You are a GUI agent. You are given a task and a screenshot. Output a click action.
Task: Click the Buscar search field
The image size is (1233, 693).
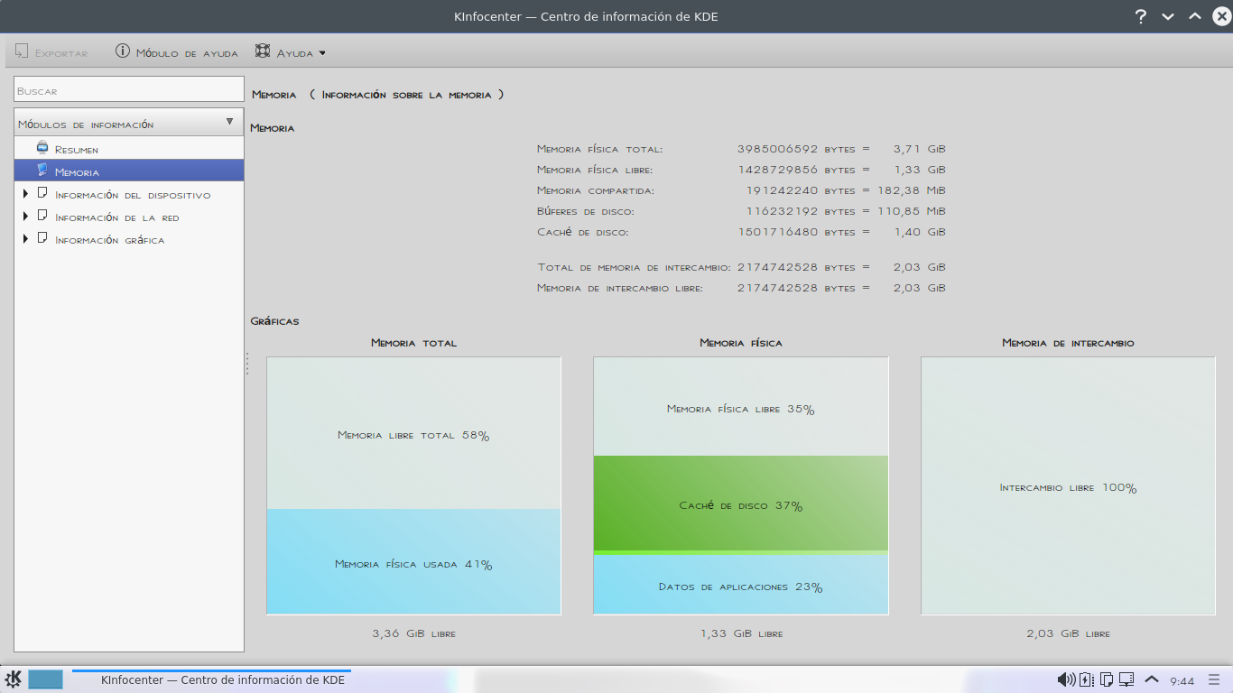(x=129, y=90)
